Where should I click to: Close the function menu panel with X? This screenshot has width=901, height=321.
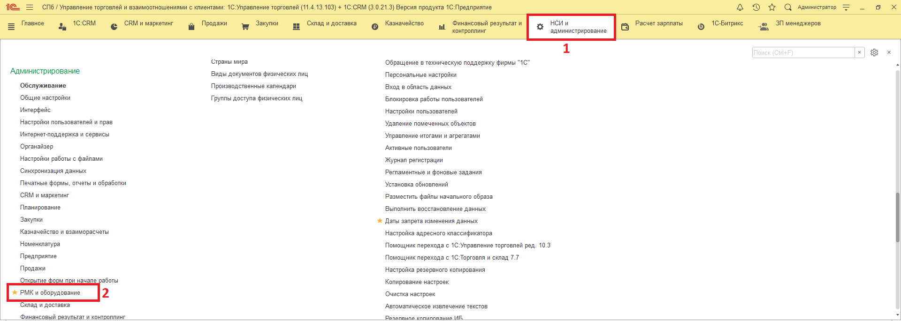point(889,52)
